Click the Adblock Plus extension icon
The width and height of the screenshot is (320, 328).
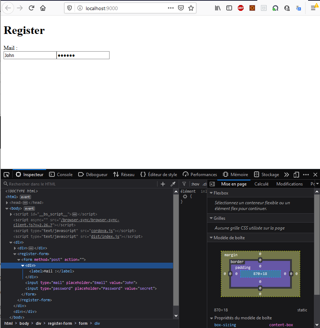(x=240, y=8)
